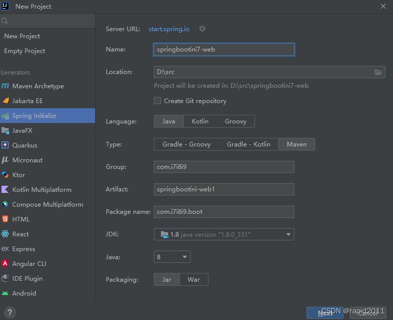Image resolution: width=393 pixels, height=320 pixels.
Task: Click the Cancel button
Action: coord(367,313)
